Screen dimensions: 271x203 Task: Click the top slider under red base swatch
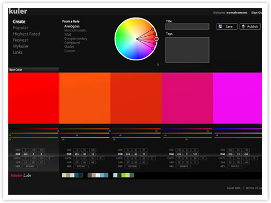[x=34, y=129]
